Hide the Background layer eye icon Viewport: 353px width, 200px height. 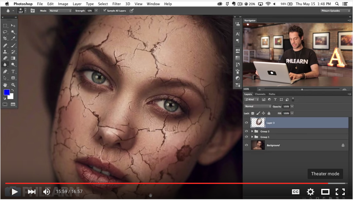[x=246, y=145]
